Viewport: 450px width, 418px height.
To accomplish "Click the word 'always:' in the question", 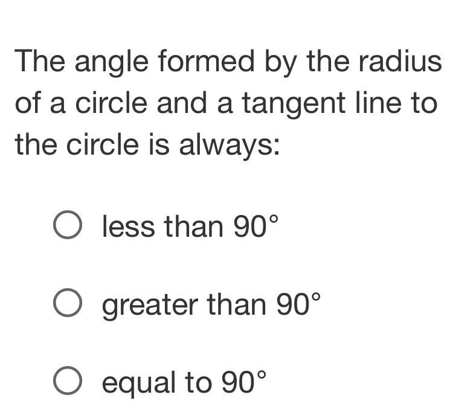I will [230, 146].
